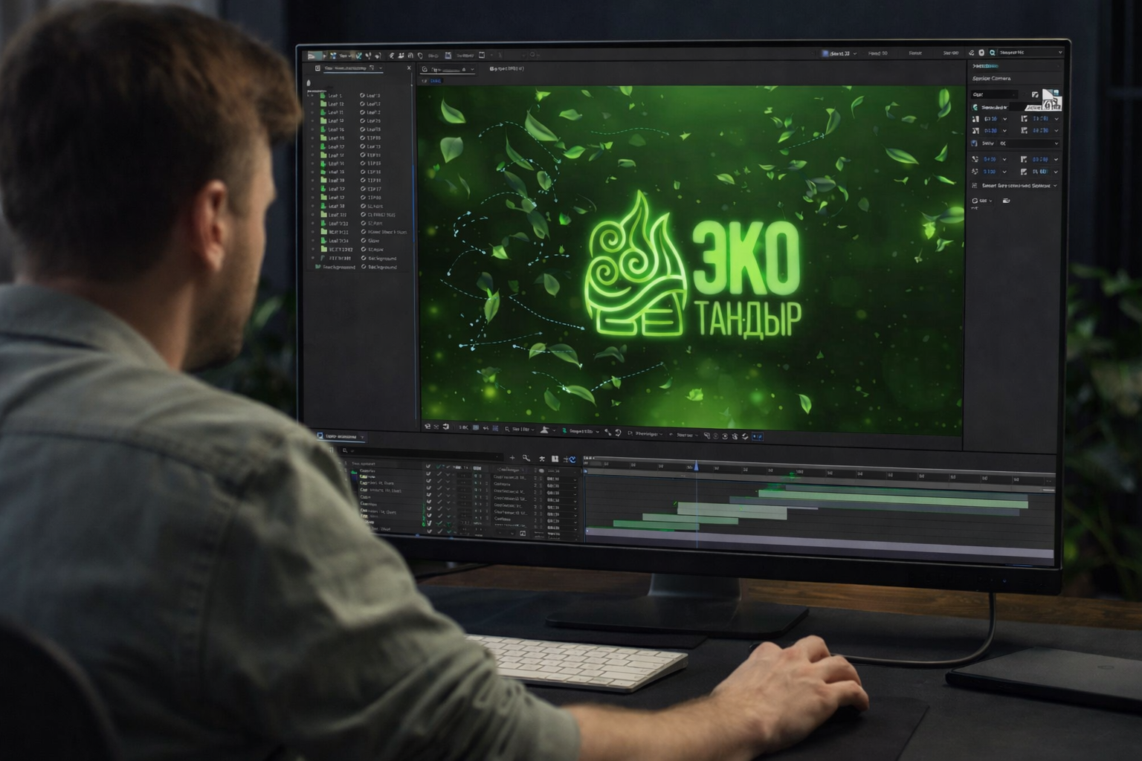Click the folder icon in the right properties panel

(1006, 201)
